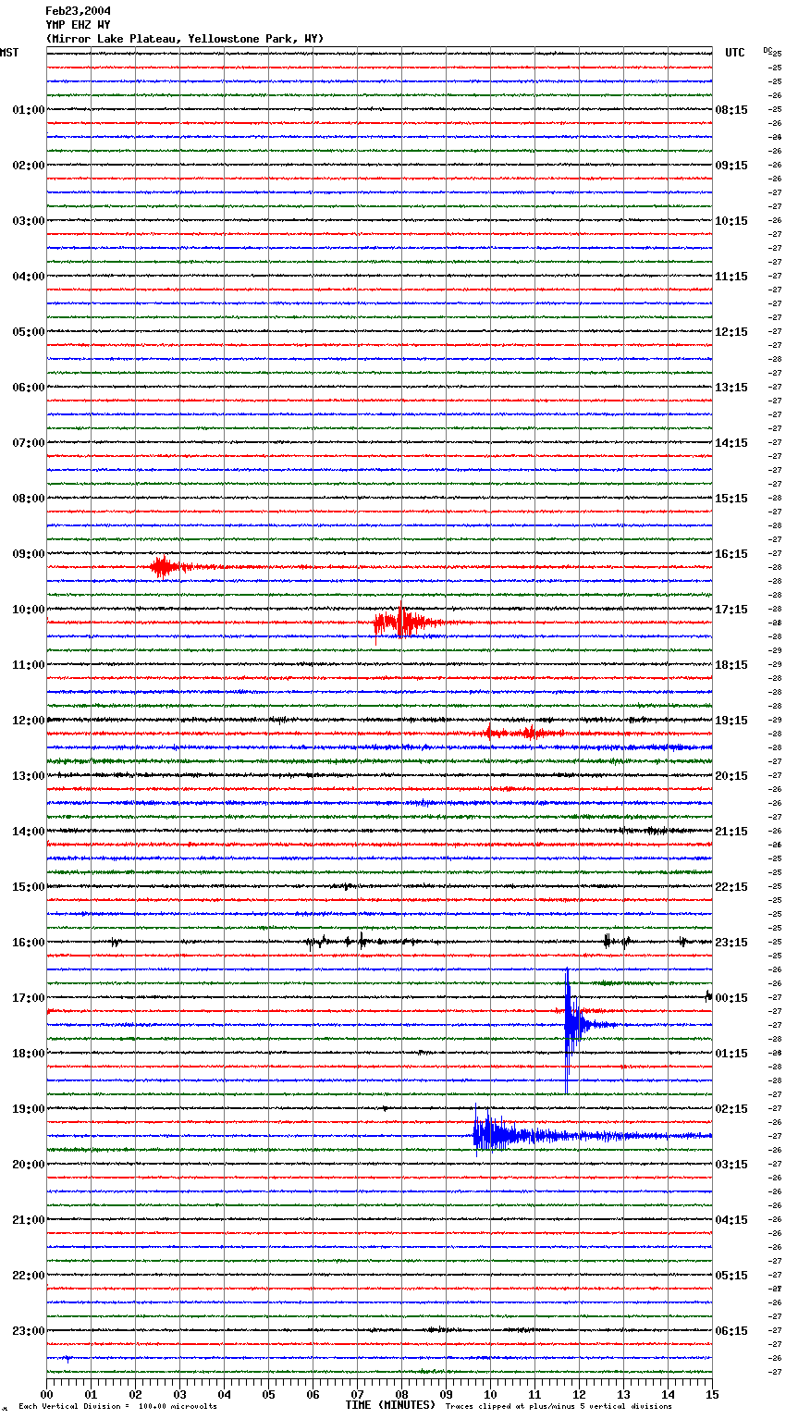Click the 'DC' offset column header
Viewport: 786px width, 1419px height.
click(x=767, y=50)
